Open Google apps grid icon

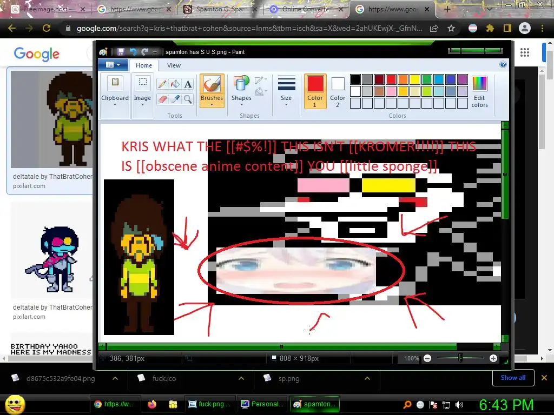pos(525,52)
